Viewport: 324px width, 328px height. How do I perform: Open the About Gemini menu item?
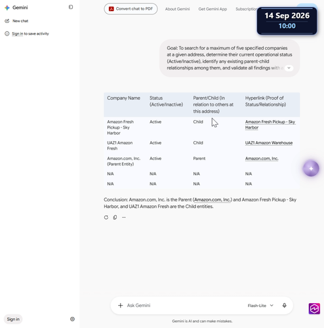tap(177, 9)
